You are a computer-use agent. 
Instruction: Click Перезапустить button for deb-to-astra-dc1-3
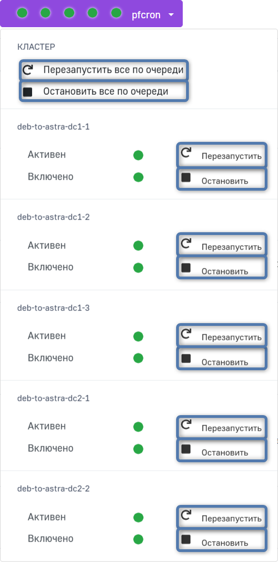[222, 335]
